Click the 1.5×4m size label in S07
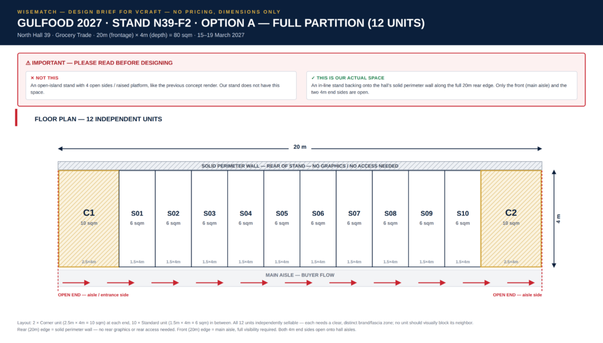 (354, 262)
